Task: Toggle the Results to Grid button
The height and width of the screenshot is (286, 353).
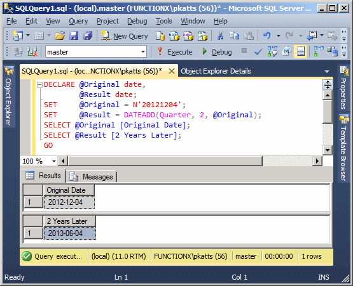Action: pos(300,51)
